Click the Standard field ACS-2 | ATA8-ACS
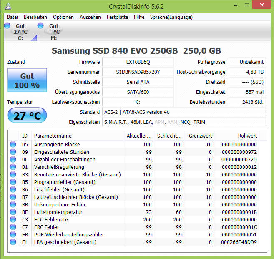 [x=184, y=112]
